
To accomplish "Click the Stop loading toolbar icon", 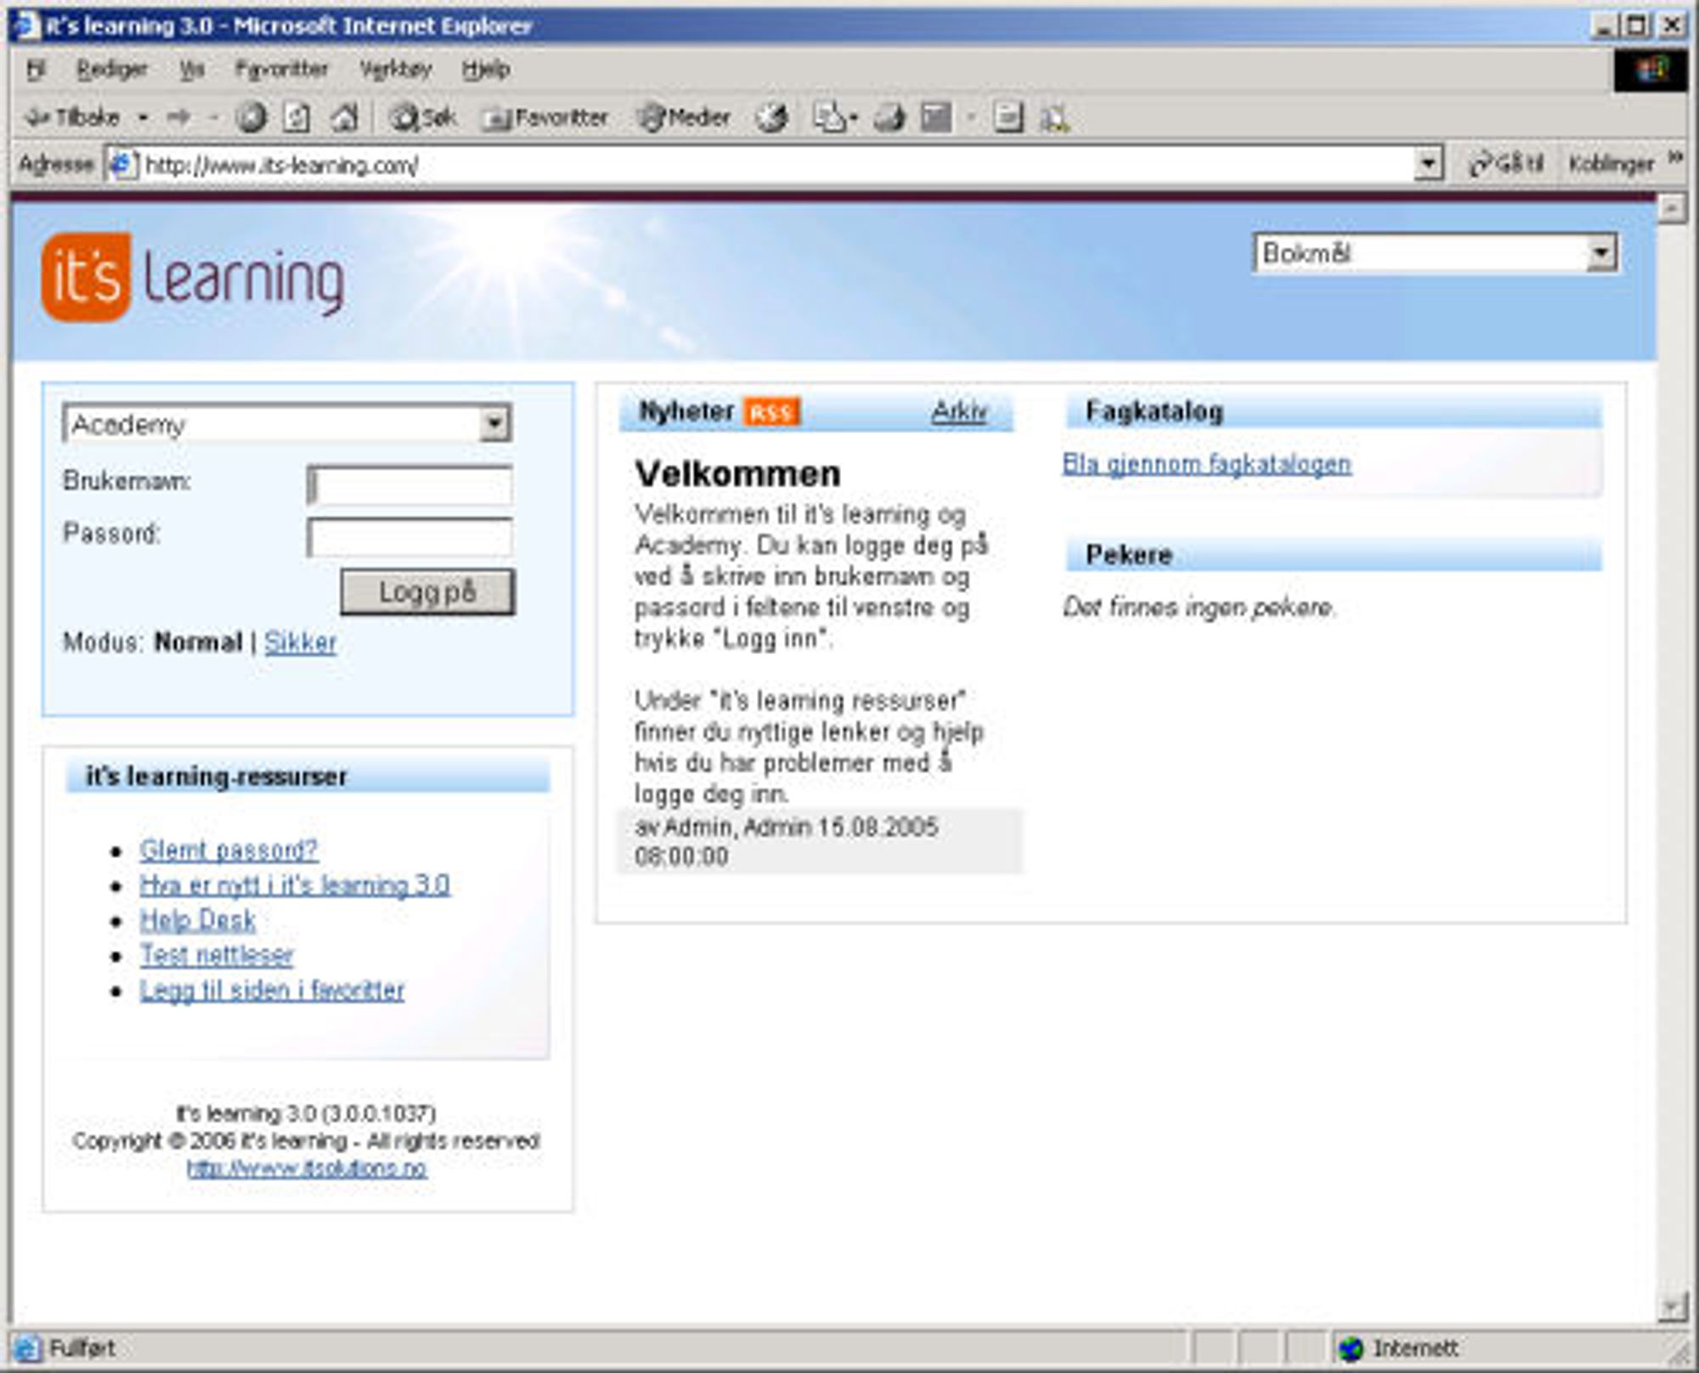I will pyautogui.click(x=251, y=117).
